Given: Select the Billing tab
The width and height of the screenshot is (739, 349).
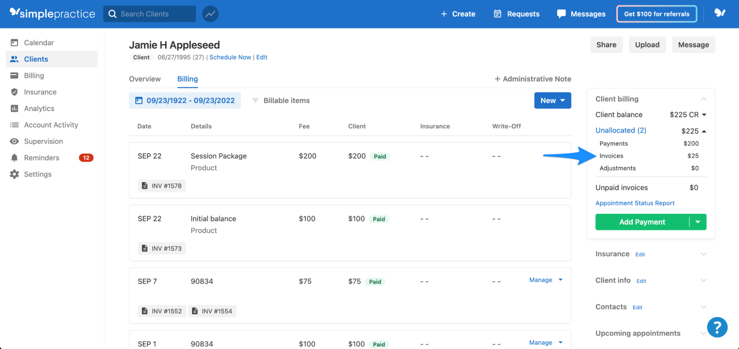Looking at the screenshot, I should 187,79.
